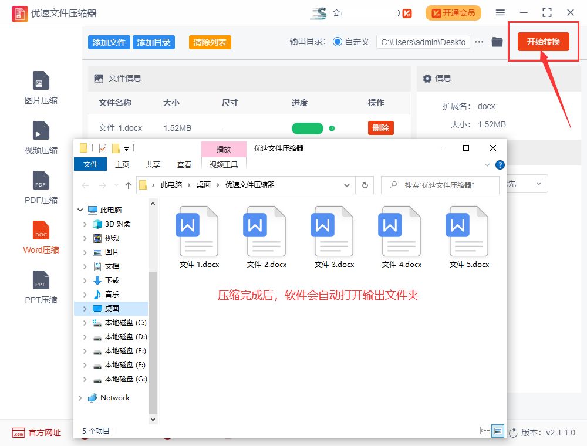Viewport: 587px width, 446px height.
Task: Open Explorer help with question mark icon
Action: point(500,165)
